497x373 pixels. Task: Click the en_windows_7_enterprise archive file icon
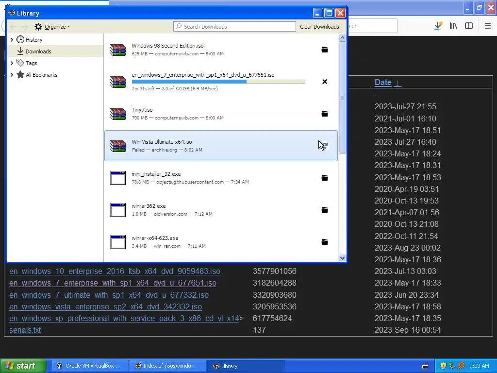coord(118,82)
